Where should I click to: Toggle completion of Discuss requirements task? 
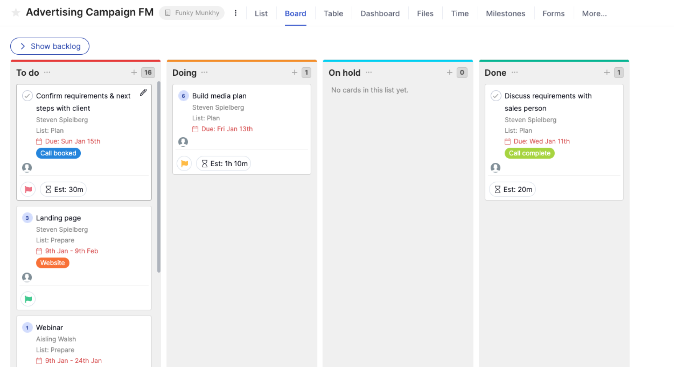[496, 96]
